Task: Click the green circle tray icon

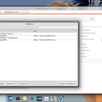Action: [x=96, y=2]
